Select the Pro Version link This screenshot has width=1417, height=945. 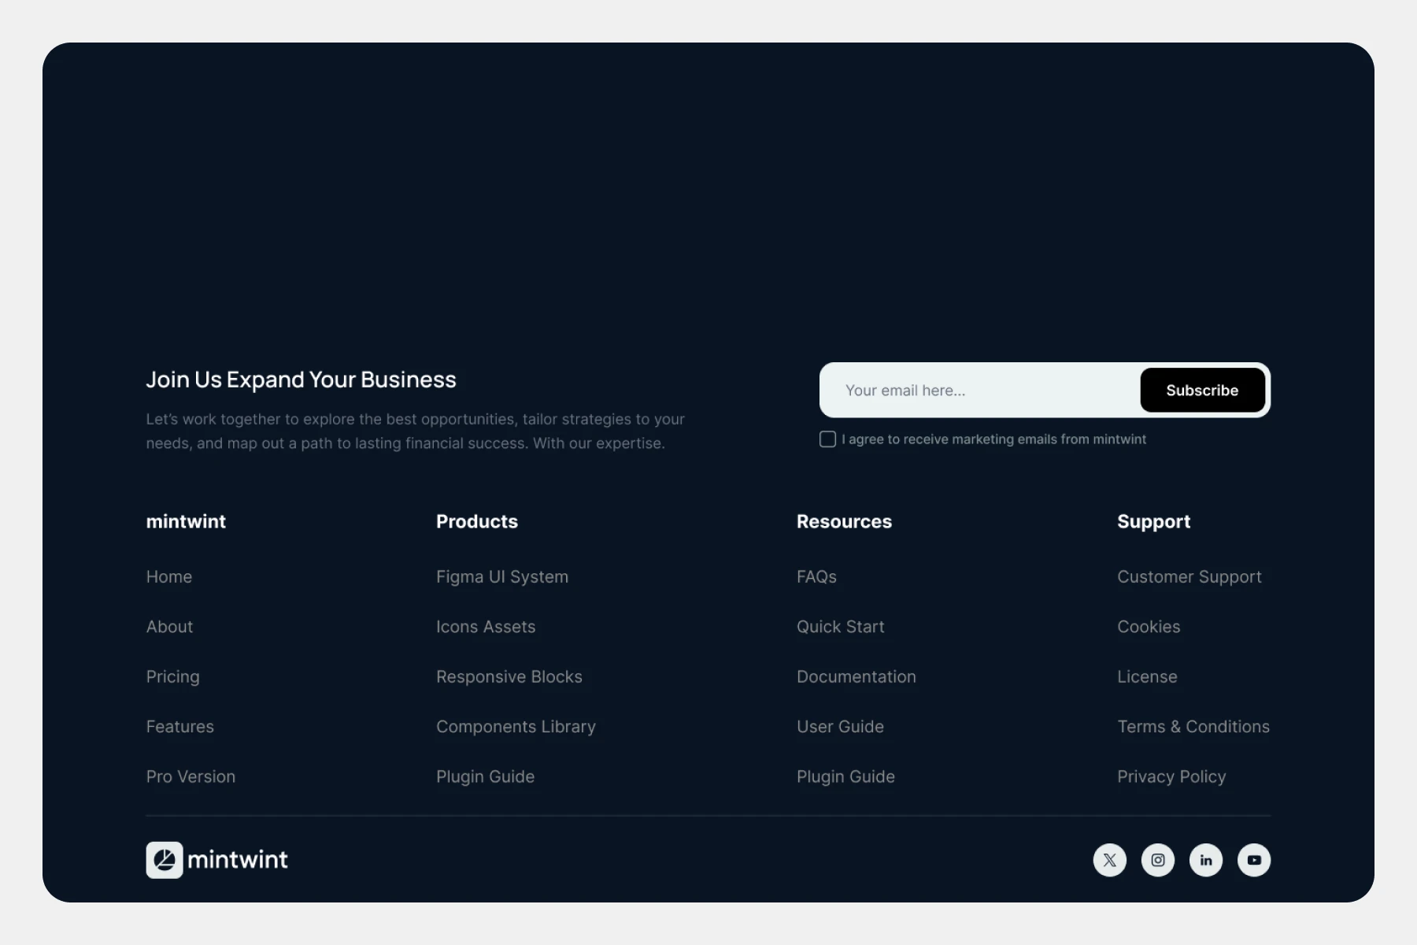tap(191, 776)
